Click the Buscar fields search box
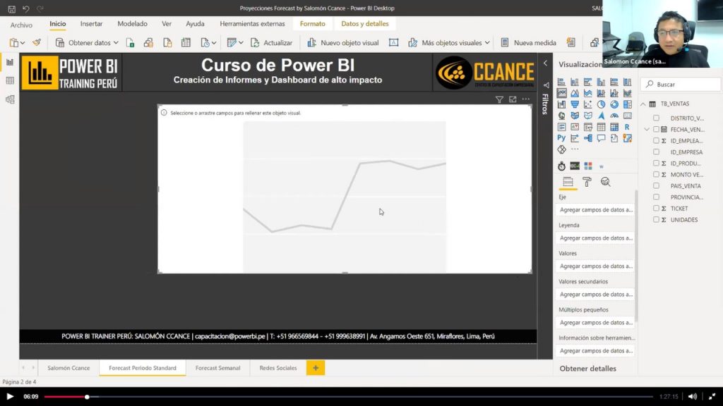723x406 pixels. [681, 85]
